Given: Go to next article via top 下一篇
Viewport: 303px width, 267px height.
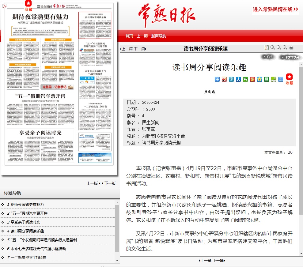Looking at the screenshot, I should coord(140,49).
